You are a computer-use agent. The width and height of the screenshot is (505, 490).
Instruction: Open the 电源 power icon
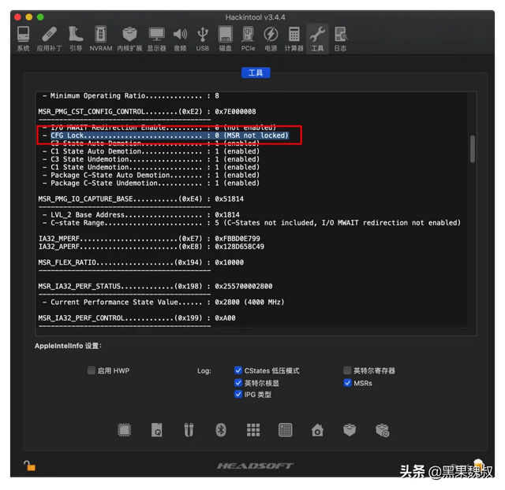tap(271, 39)
